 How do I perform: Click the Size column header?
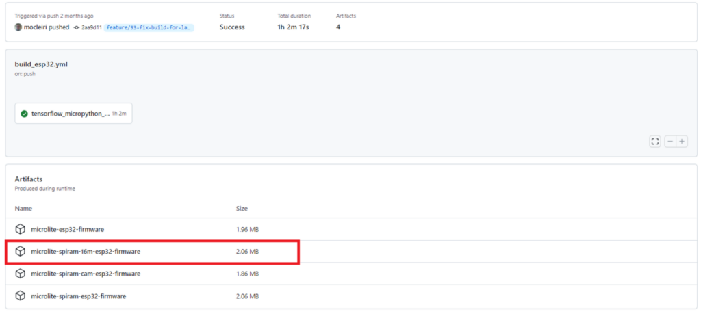[x=242, y=208]
